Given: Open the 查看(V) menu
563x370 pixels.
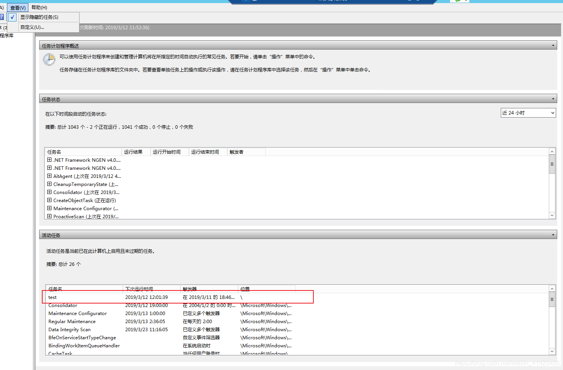Looking at the screenshot, I should pos(18,8).
